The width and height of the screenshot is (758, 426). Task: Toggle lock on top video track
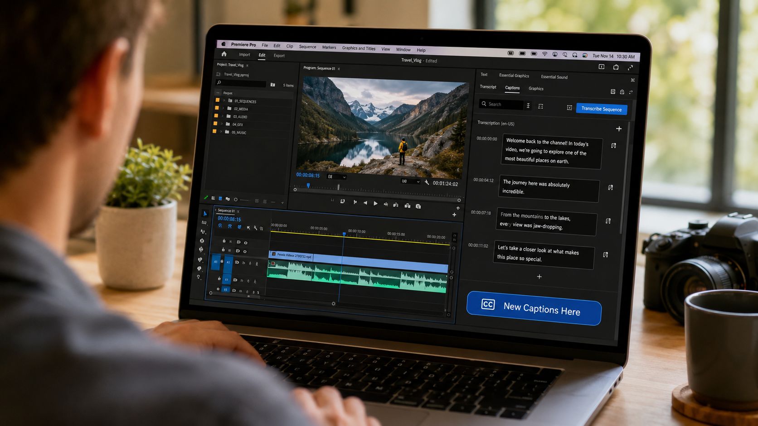(x=224, y=241)
